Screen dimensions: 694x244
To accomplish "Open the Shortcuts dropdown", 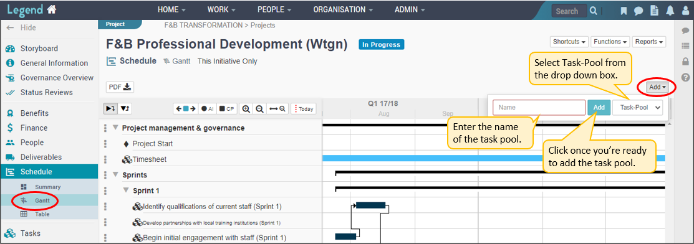I will [569, 42].
